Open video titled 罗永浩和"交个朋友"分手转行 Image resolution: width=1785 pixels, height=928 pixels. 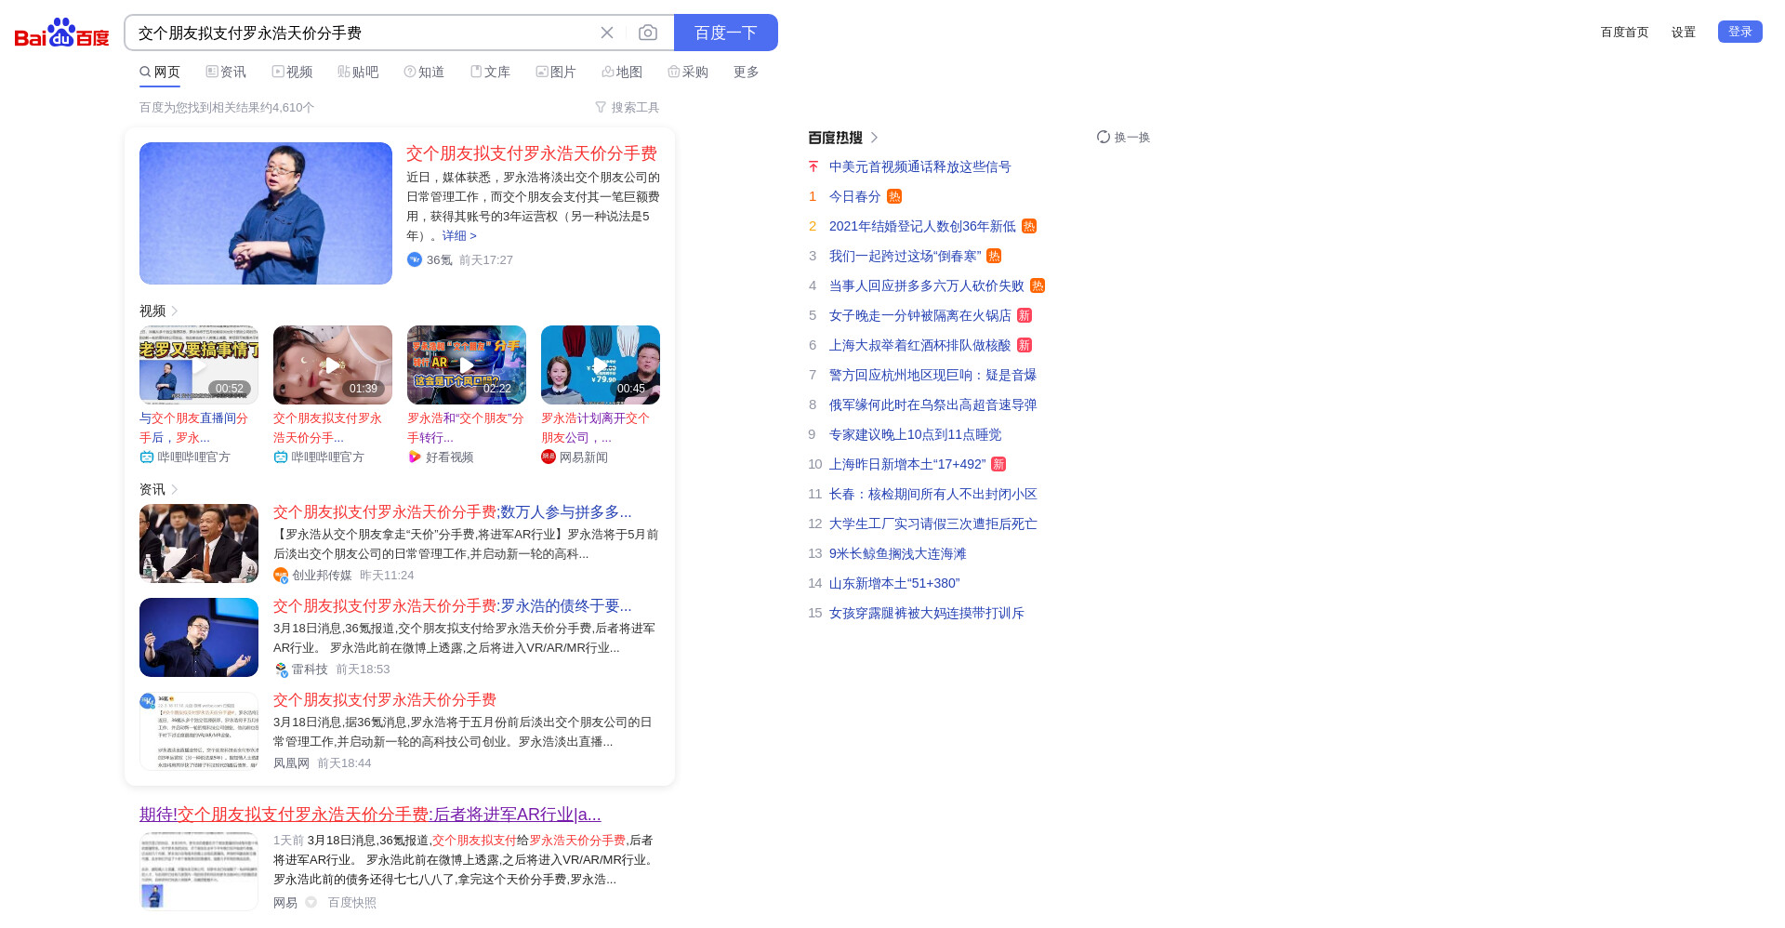(465, 428)
